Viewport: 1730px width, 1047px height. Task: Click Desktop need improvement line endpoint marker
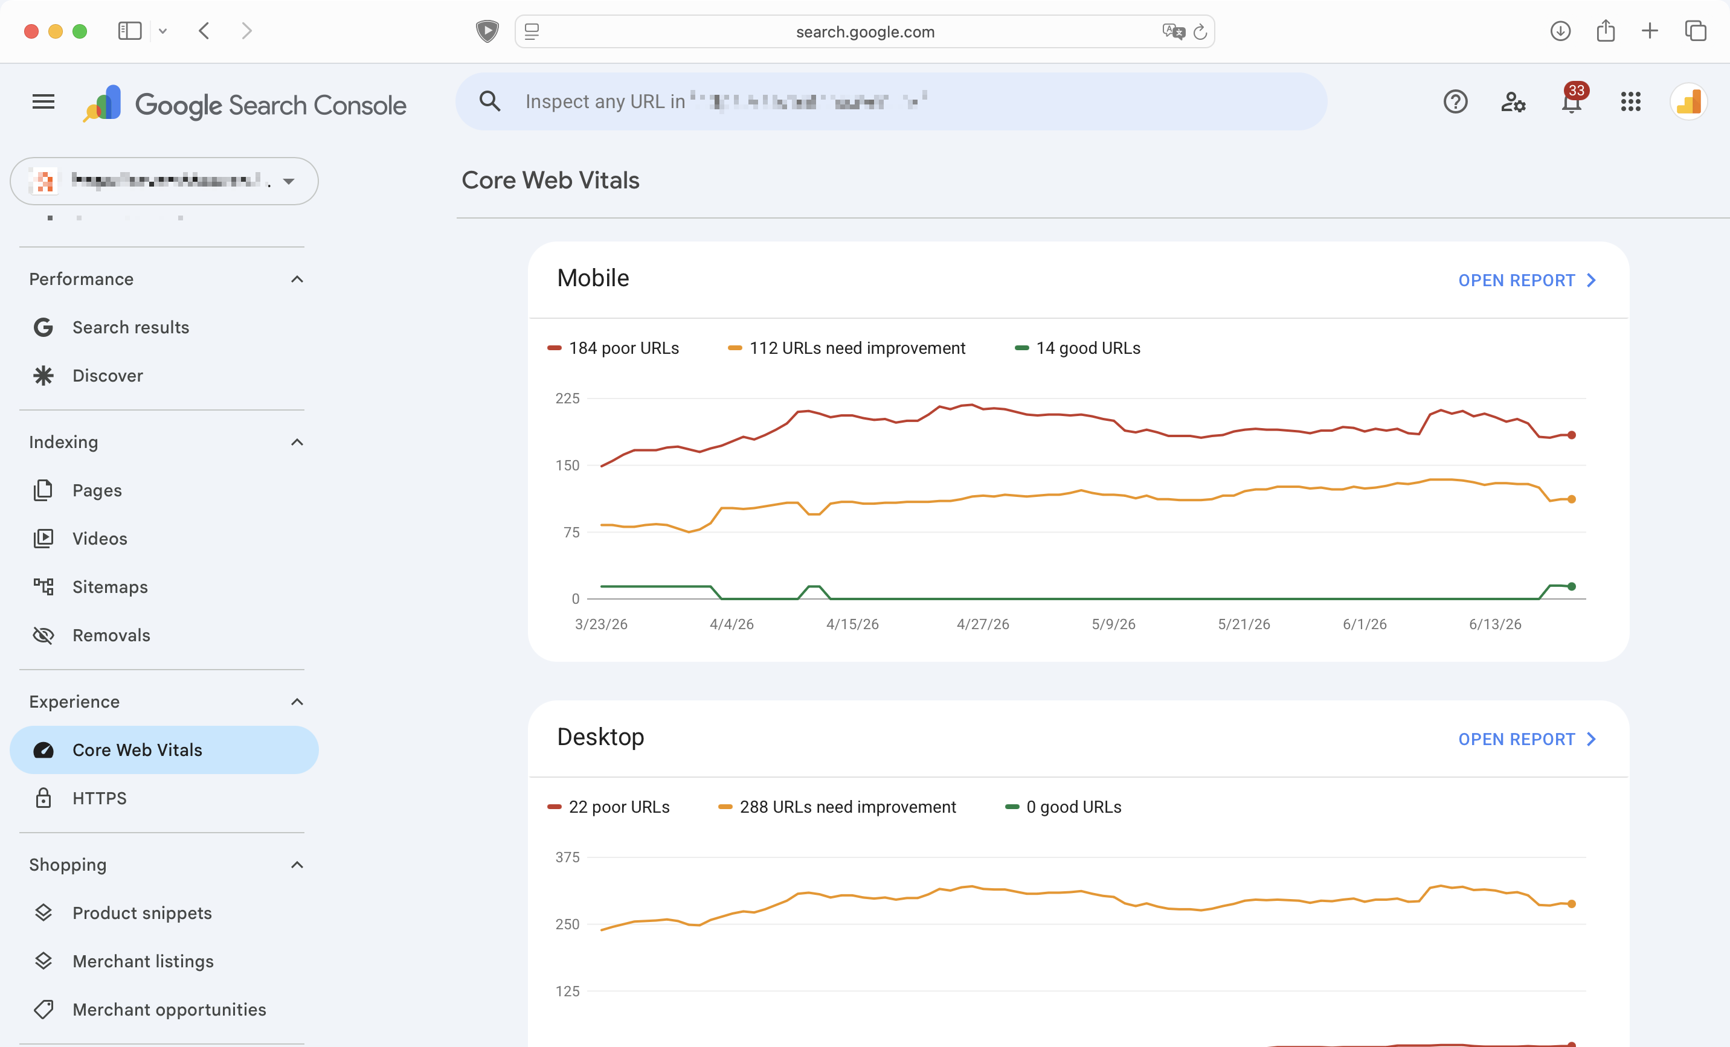[1571, 904]
